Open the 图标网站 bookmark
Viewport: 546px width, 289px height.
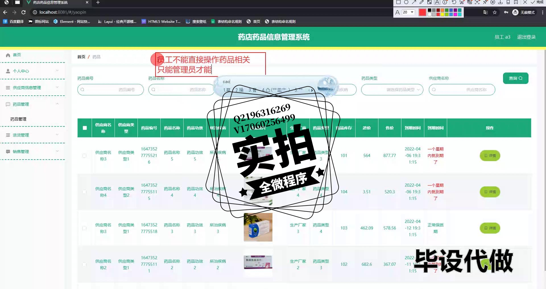click(39, 22)
